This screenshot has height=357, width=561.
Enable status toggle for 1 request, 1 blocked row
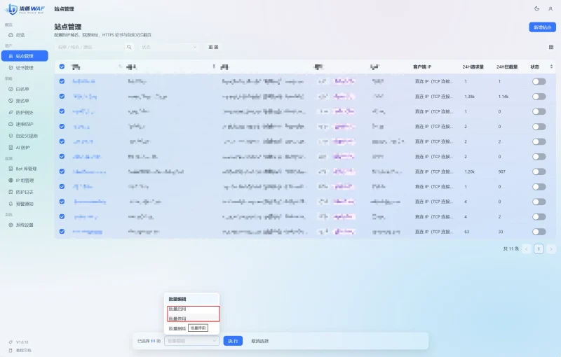point(539,81)
